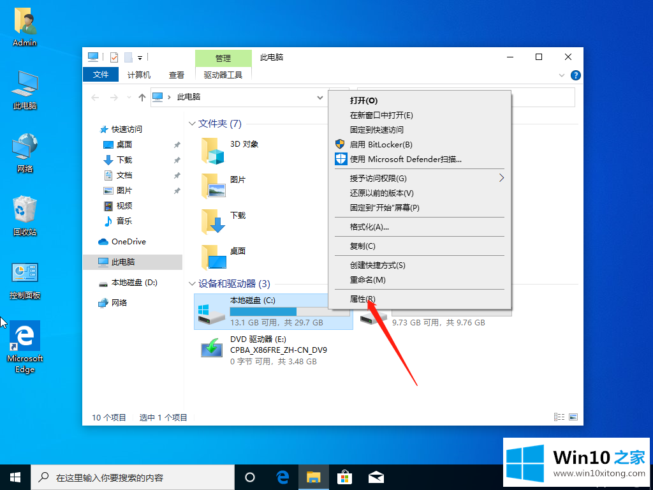Click the new folder icon in quick access toolbar
Viewport: 653px width, 490px height.
(x=128, y=57)
